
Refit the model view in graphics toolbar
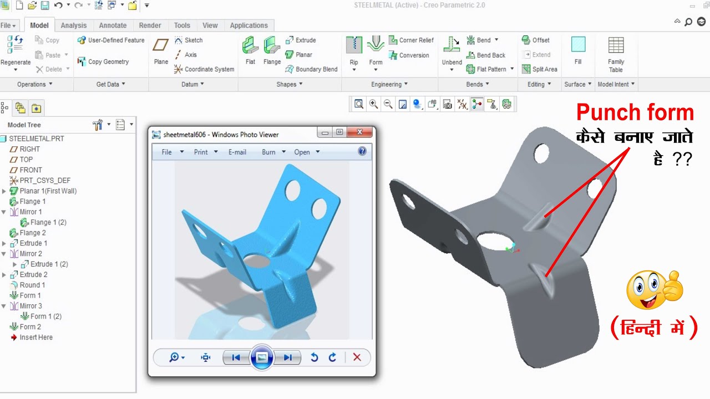point(359,104)
